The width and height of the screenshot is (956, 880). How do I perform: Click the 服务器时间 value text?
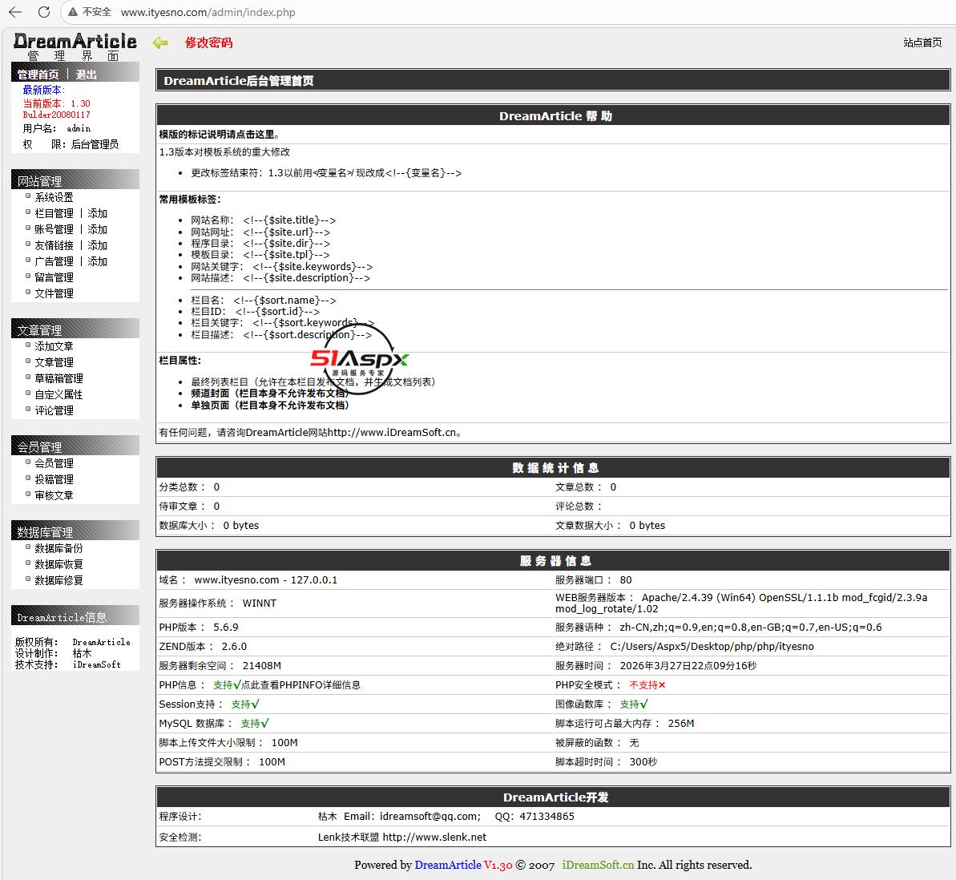pyautogui.click(x=688, y=666)
